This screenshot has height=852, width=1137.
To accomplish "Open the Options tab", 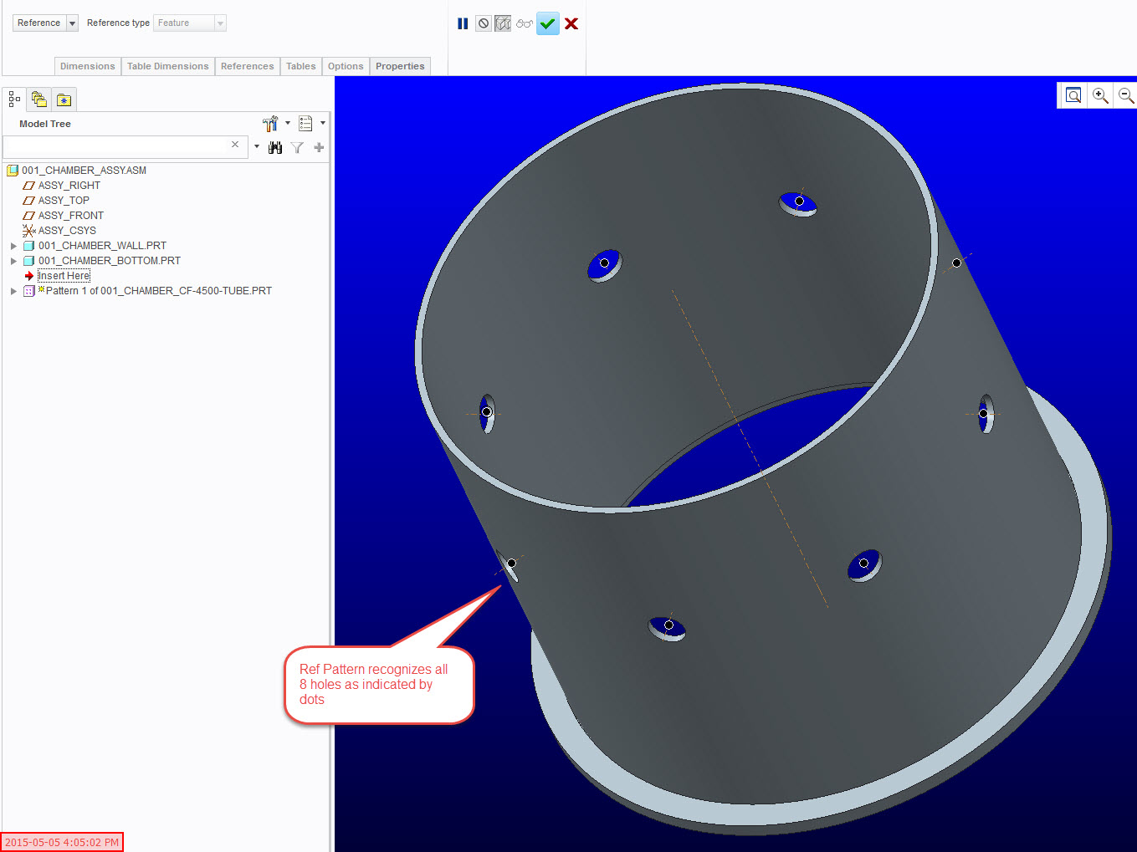I will click(x=346, y=66).
